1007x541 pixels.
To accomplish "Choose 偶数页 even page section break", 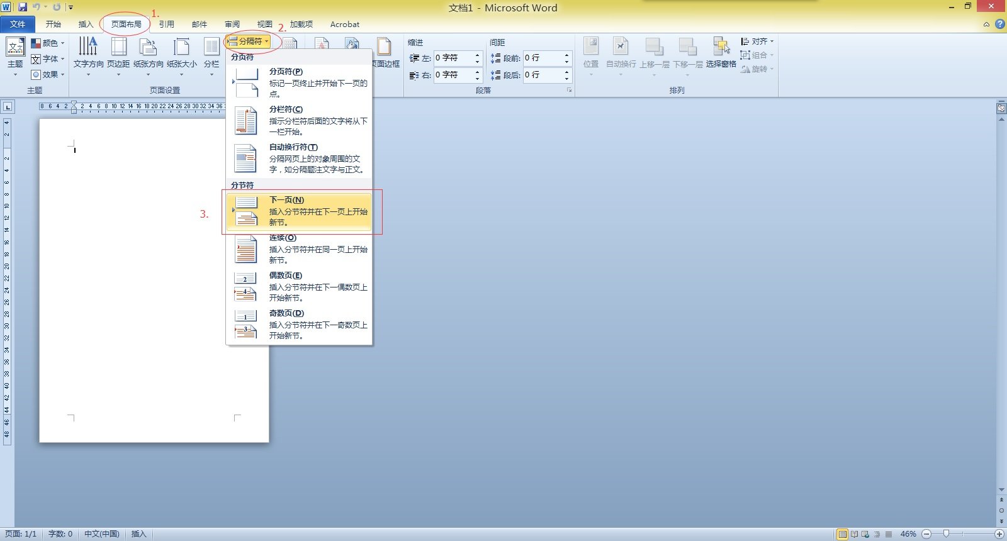I will click(299, 286).
